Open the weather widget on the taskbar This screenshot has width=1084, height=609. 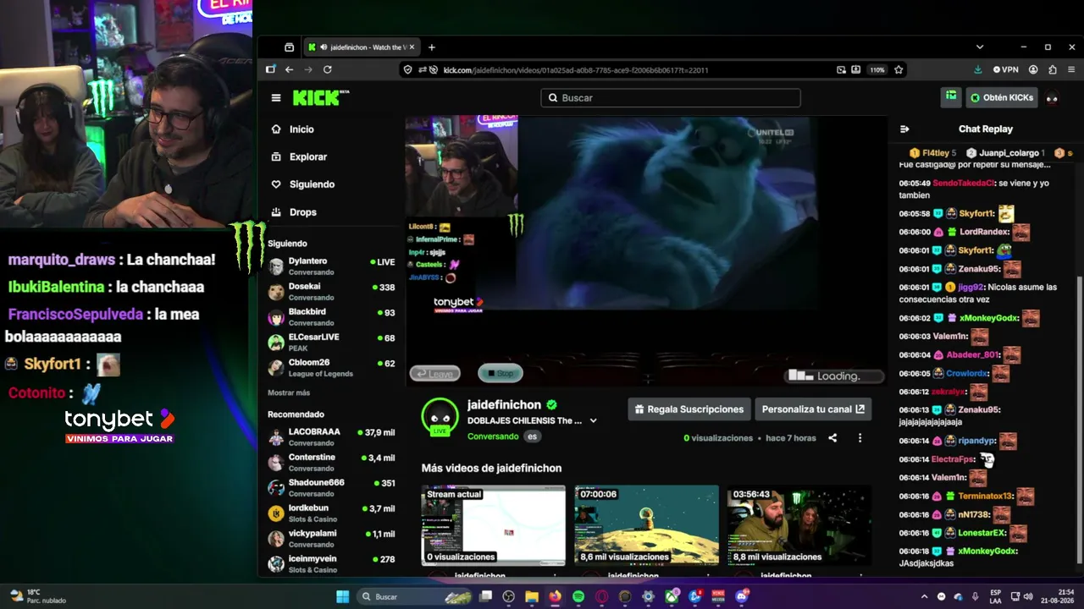point(37,596)
